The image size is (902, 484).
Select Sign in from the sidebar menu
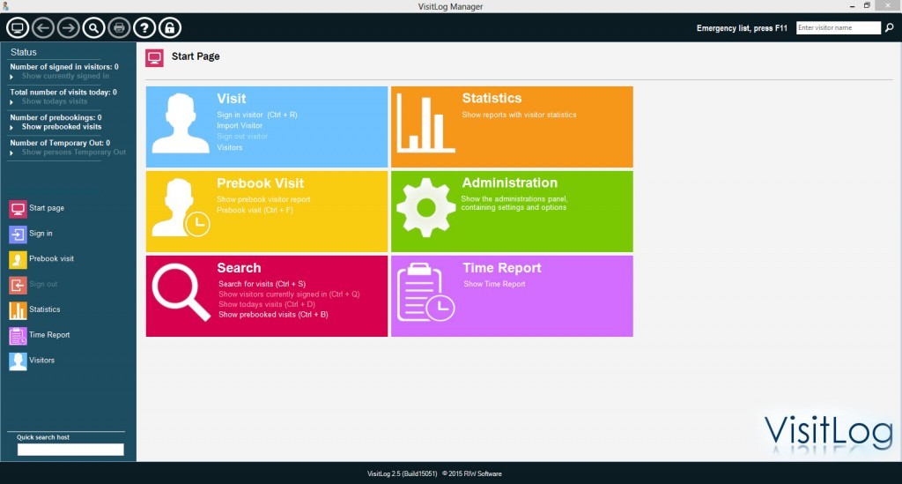41,233
